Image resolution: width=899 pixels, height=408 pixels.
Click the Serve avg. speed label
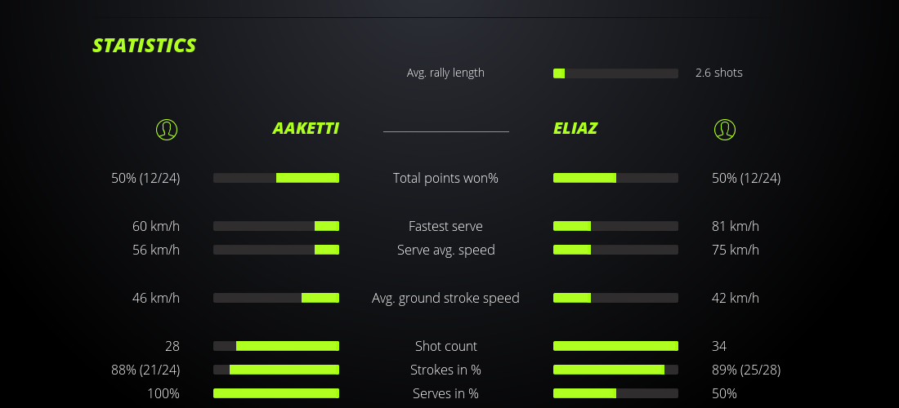click(445, 250)
